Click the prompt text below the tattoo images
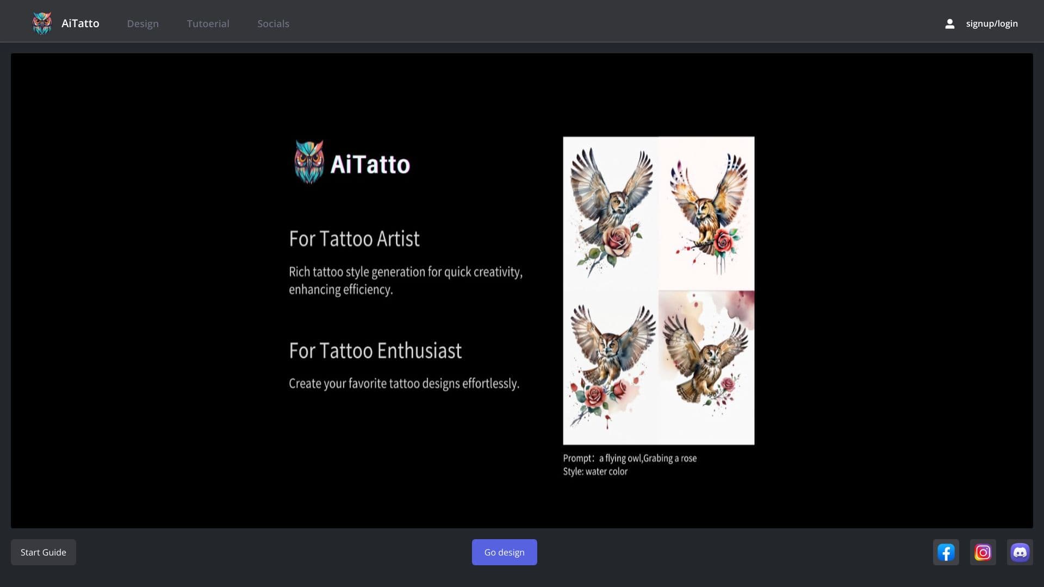1044x587 pixels. (629, 458)
